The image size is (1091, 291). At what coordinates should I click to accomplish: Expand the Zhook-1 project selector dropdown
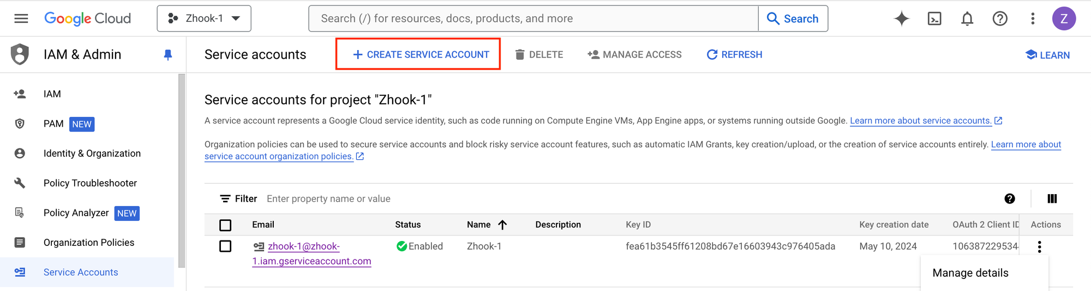click(x=204, y=18)
